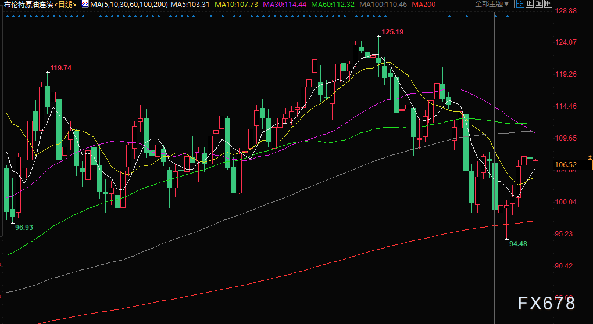This screenshot has width=593, height=324.
Task: Click the red MA200 label
Action: (424, 5)
